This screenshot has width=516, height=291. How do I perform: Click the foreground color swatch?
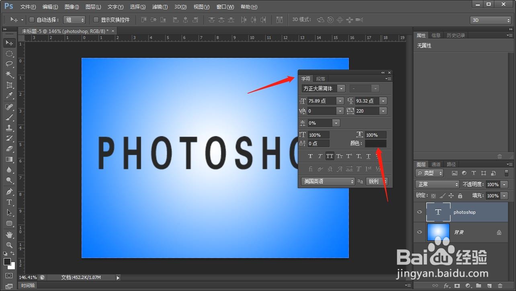pos(7,262)
